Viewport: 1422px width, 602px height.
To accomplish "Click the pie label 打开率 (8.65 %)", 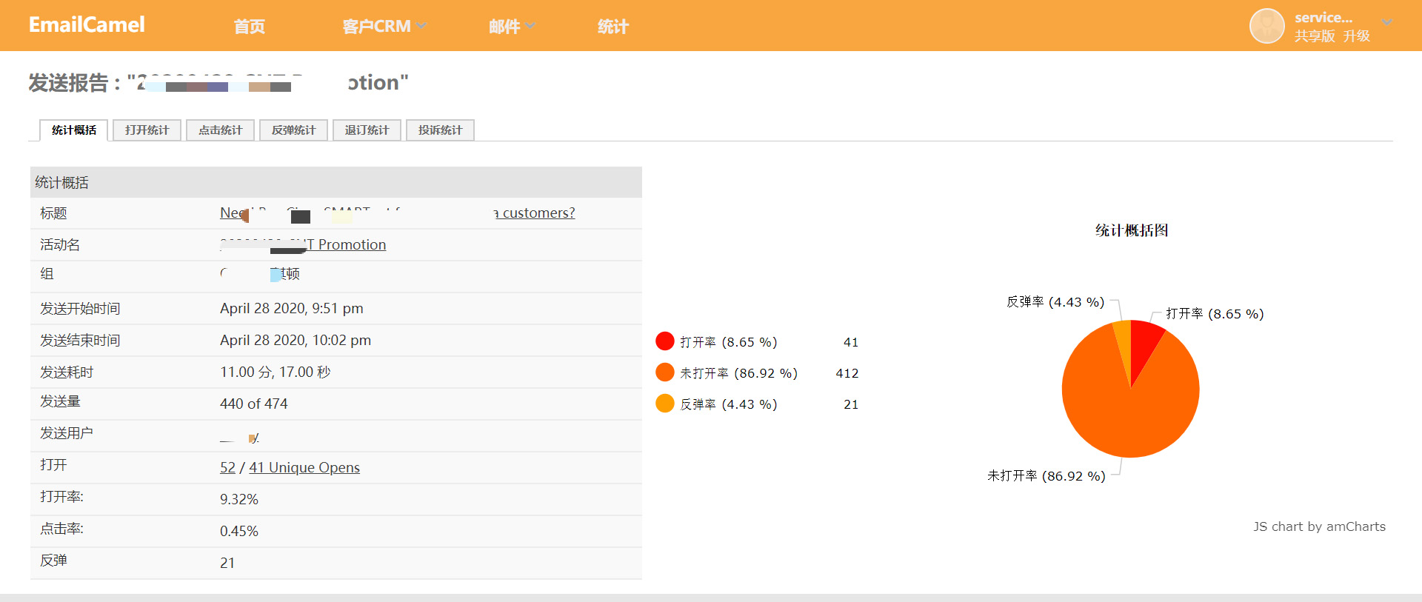I will [1215, 314].
